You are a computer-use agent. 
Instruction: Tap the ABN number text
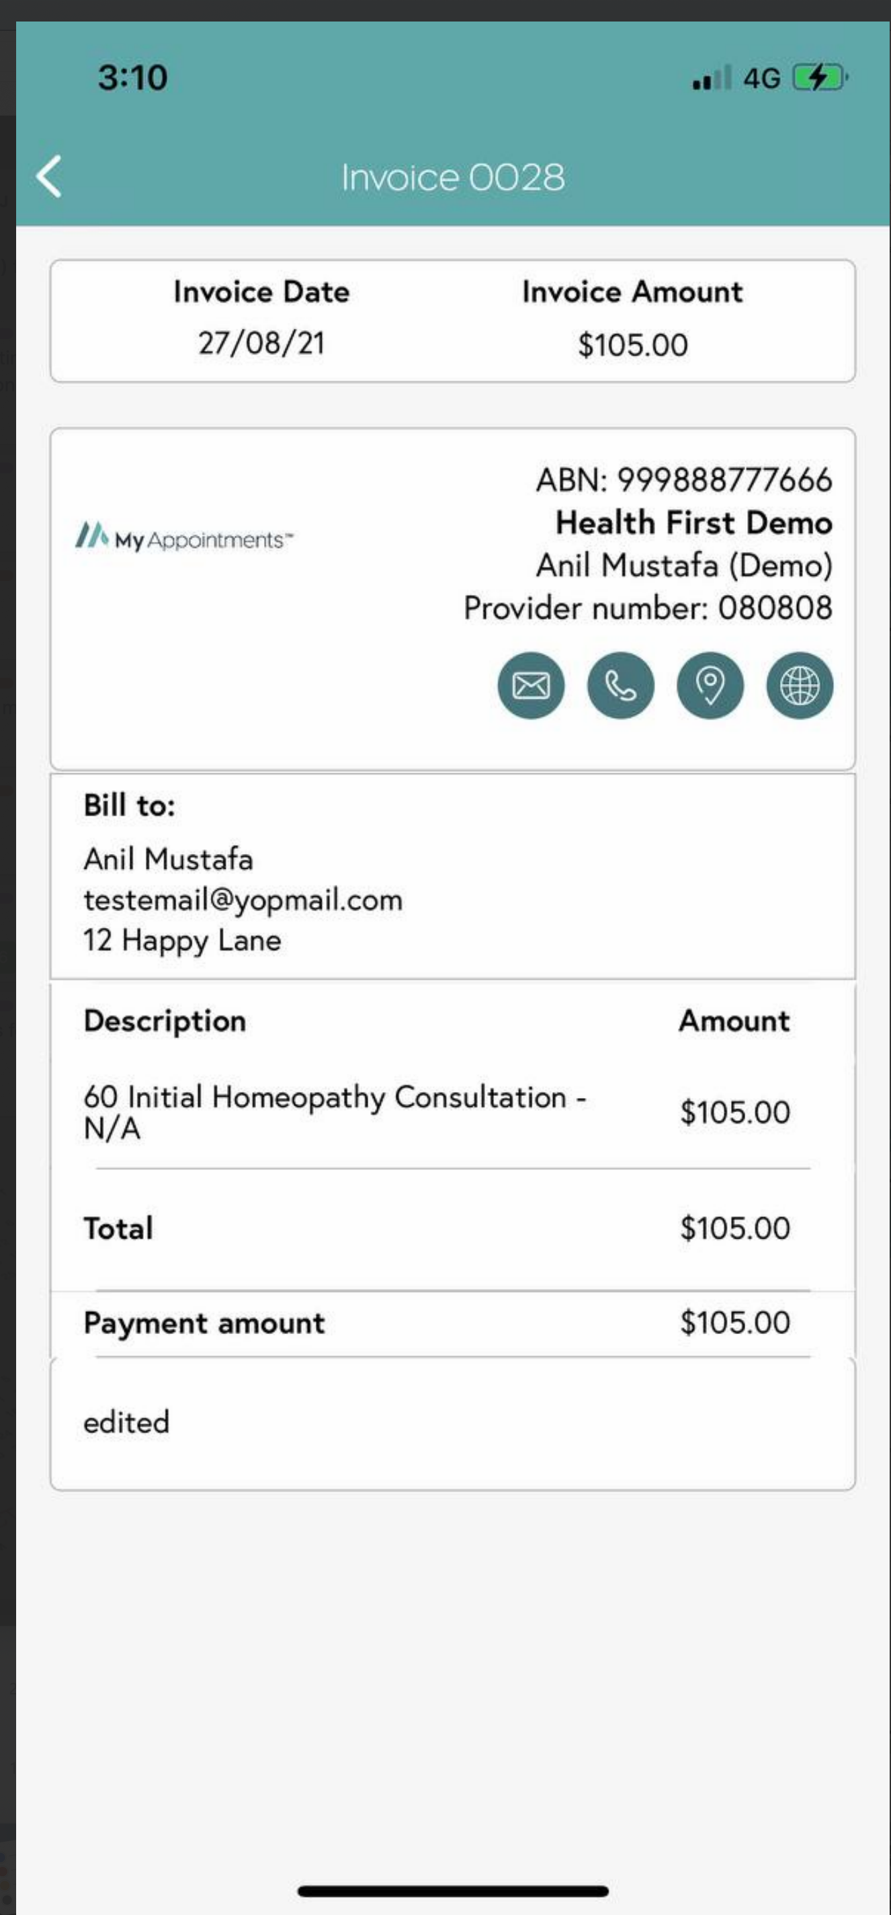pos(683,480)
